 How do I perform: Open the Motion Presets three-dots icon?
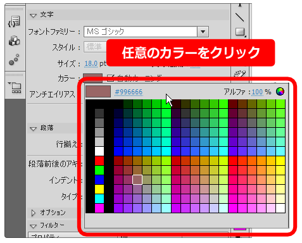(x=14, y=59)
